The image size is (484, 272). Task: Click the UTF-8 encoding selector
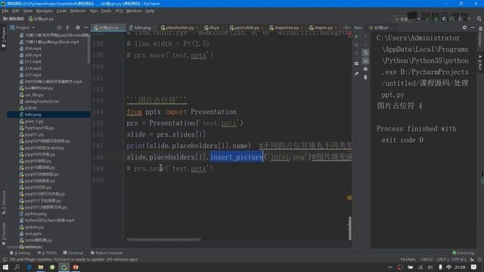(x=459, y=259)
